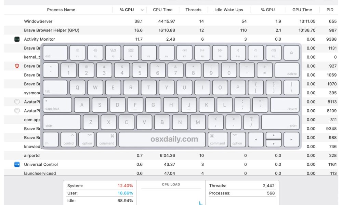Image resolution: width=342 pixels, height=205 pixels.
Task: Sort by the % CPU column header
Action: [x=127, y=10]
